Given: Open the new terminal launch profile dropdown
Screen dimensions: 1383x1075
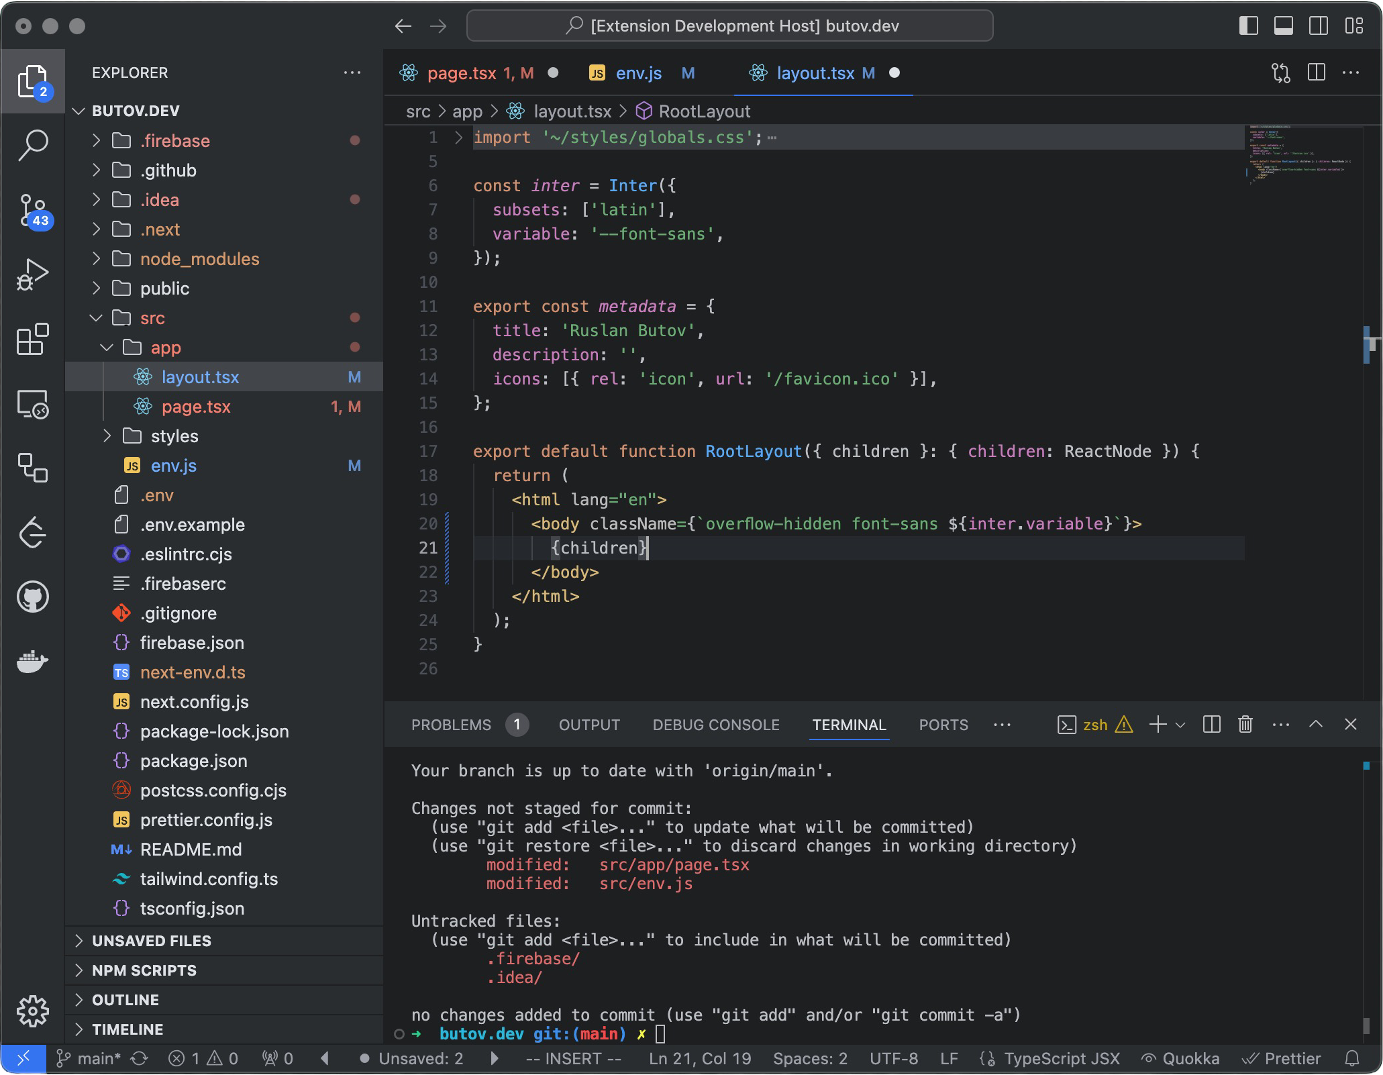Looking at the screenshot, I should click(1180, 725).
